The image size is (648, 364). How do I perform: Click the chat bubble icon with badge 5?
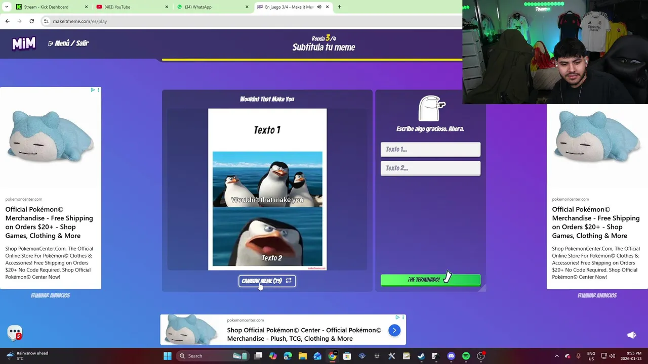click(15, 333)
